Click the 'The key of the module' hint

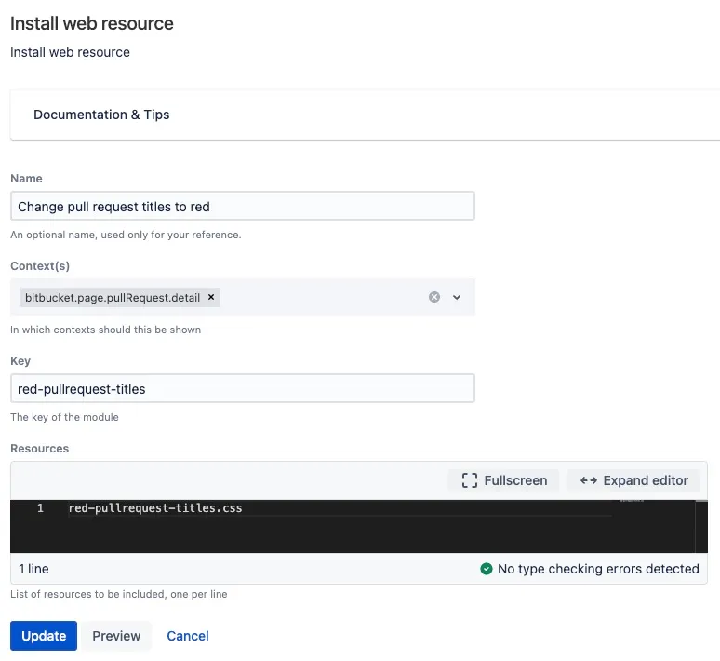tap(64, 417)
